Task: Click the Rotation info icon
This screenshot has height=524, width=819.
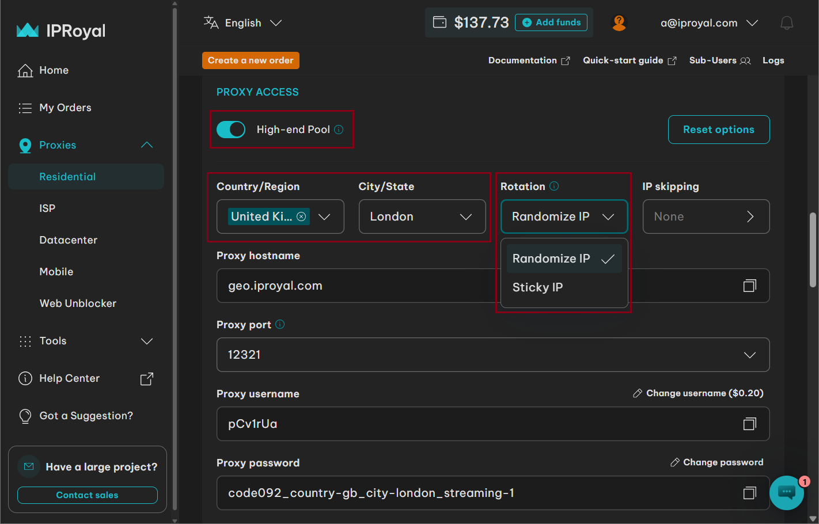Action: pyautogui.click(x=554, y=186)
